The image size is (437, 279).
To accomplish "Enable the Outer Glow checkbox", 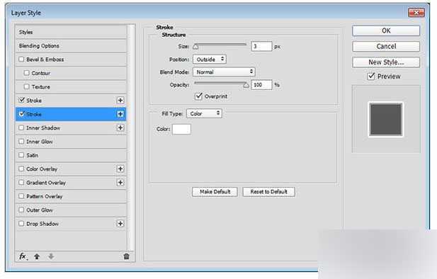I will tap(21, 210).
